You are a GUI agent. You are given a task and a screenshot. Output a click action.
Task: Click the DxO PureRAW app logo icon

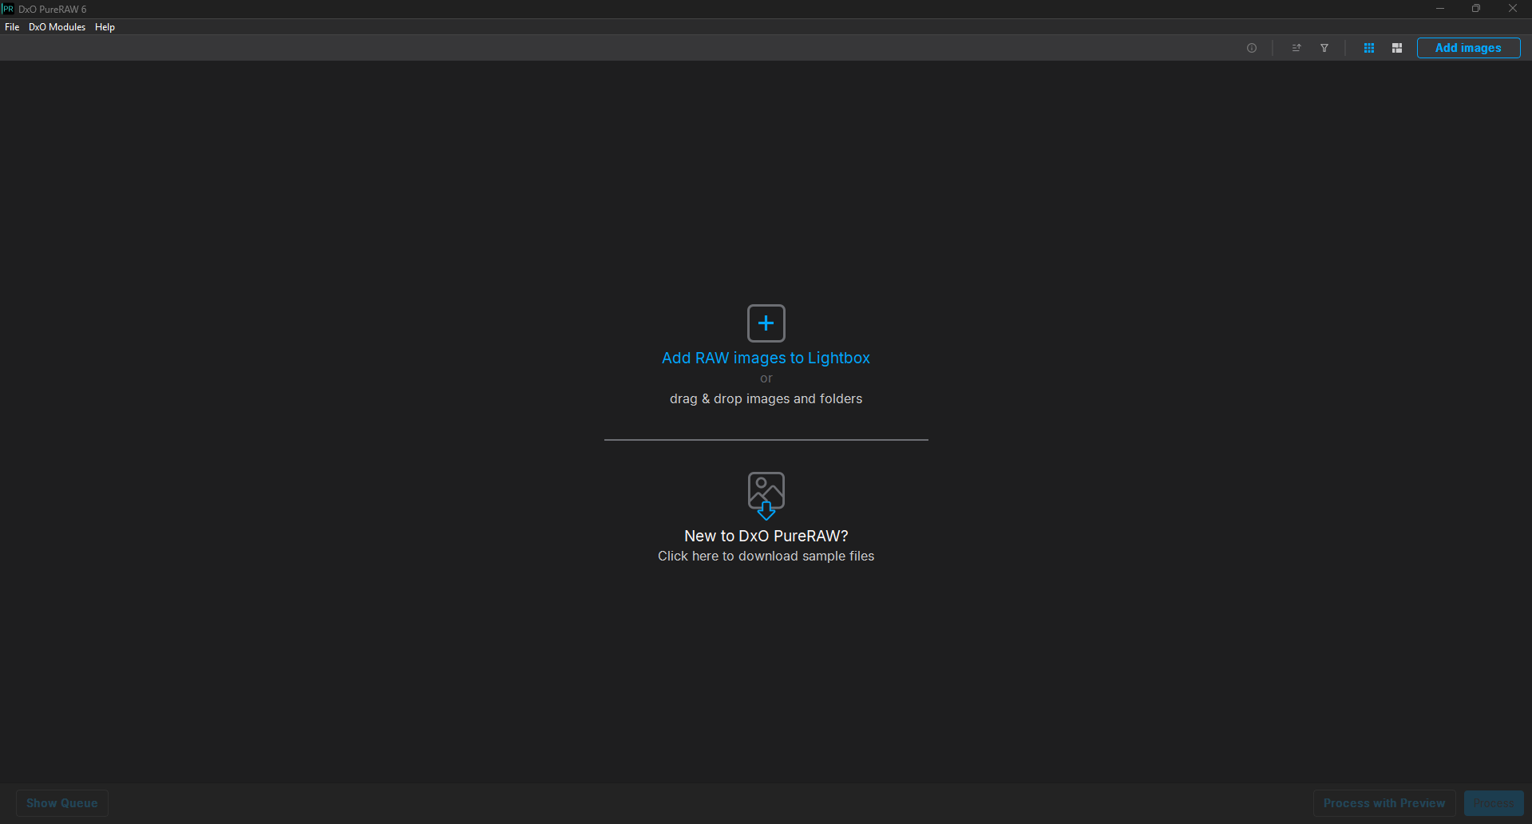[x=8, y=9]
